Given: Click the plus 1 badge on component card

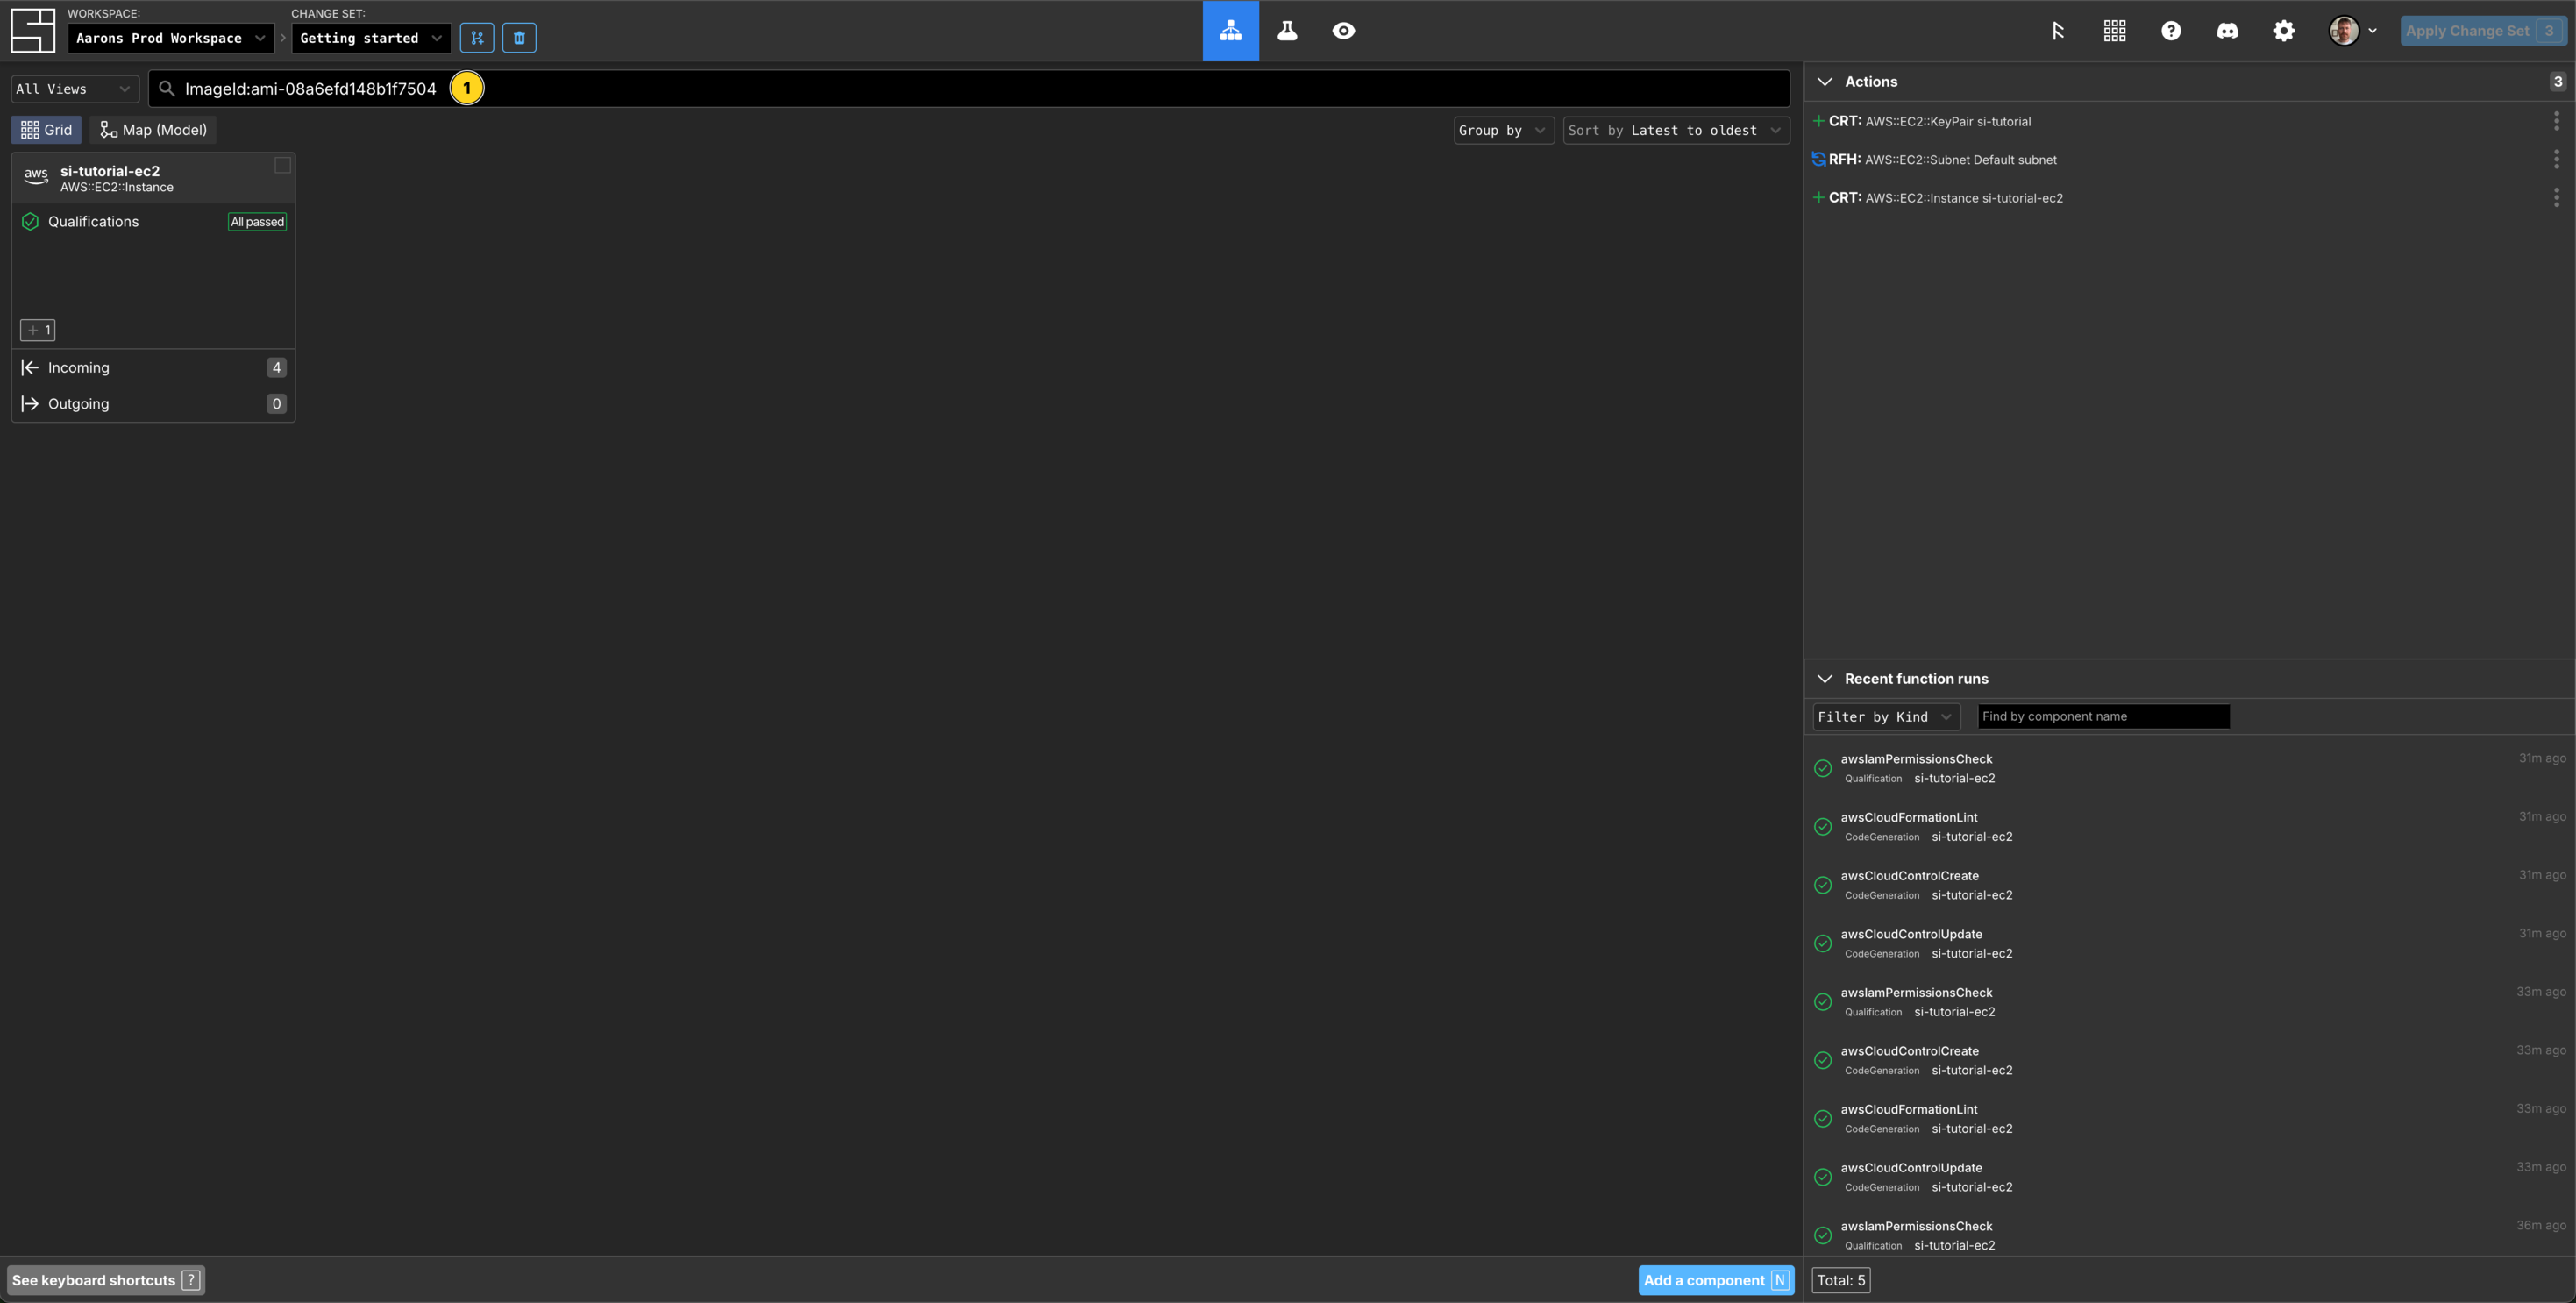Looking at the screenshot, I should pos(38,330).
